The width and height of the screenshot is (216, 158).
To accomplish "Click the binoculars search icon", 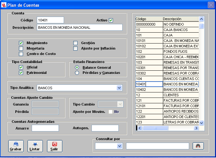I will (x=198, y=146).
